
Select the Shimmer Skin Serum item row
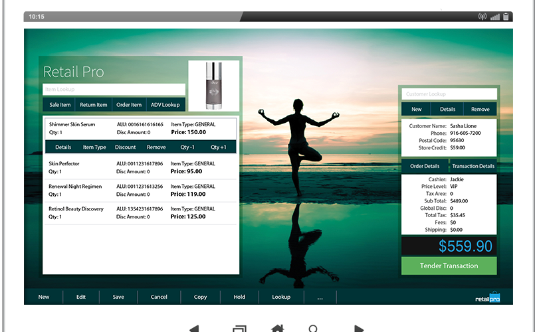(x=141, y=128)
